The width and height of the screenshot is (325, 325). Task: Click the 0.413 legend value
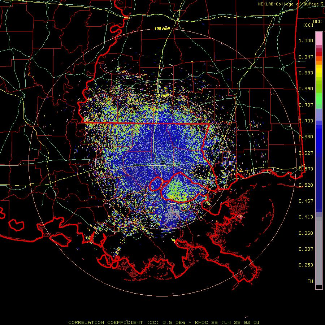[306, 217]
